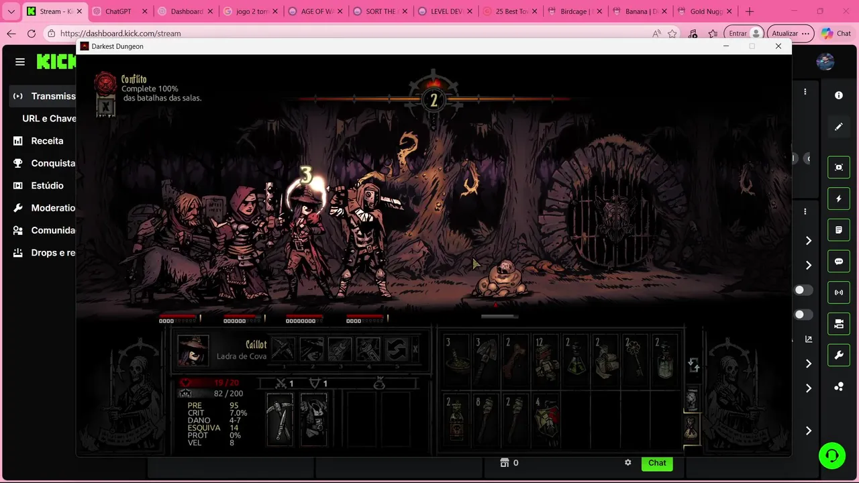Open Kick hamburger menu
This screenshot has height=483, width=859.
(x=20, y=62)
